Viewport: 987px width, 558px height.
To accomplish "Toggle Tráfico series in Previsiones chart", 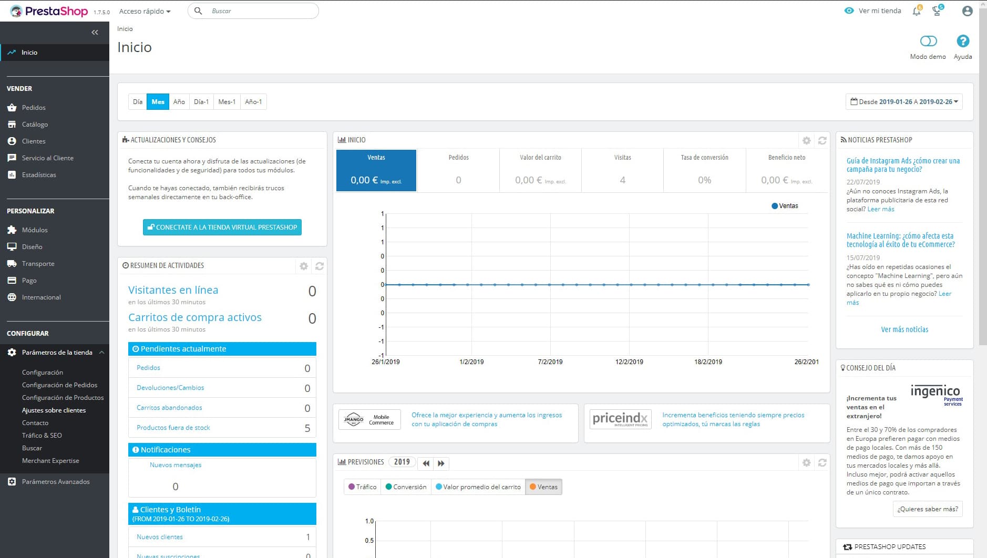I will point(362,487).
